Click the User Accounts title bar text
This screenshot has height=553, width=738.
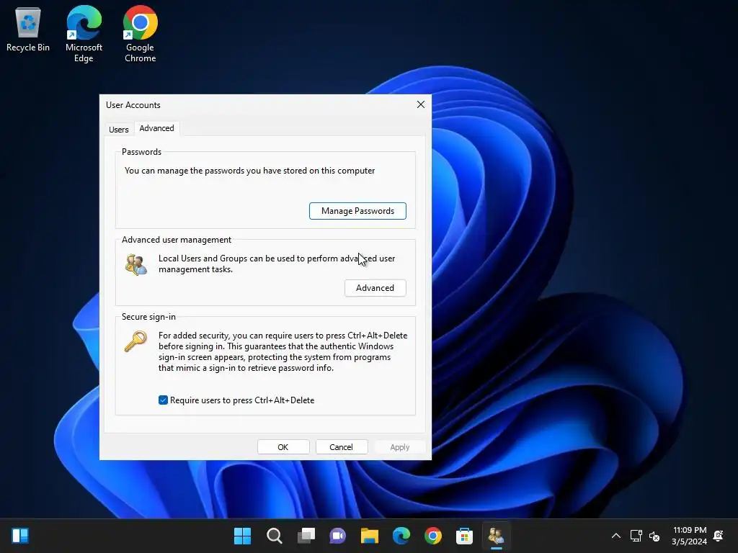click(133, 105)
